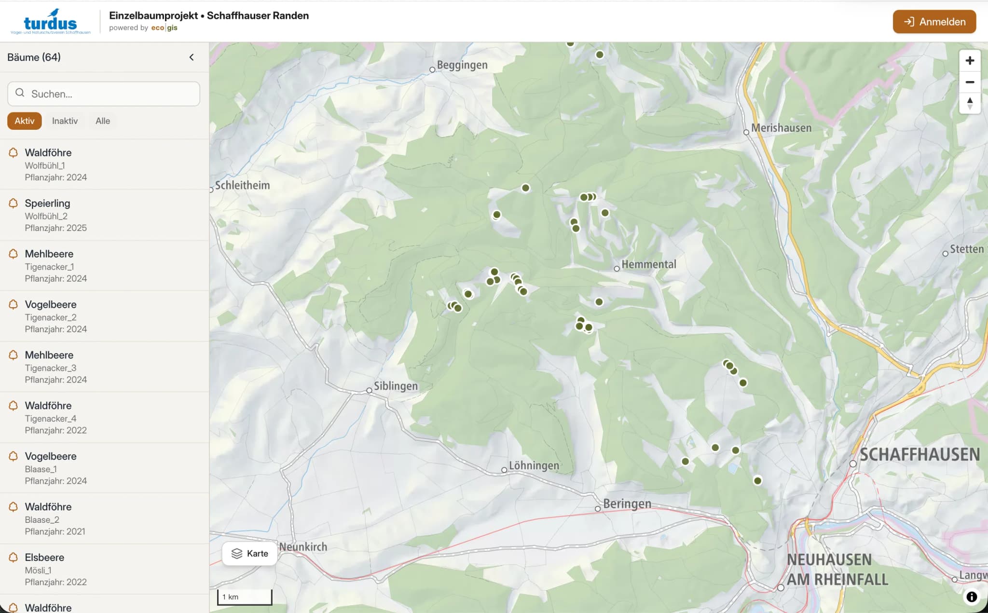Reset map compass to north
This screenshot has height=613, width=988.
[970, 103]
